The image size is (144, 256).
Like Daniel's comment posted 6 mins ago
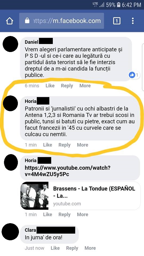[x=50, y=86]
